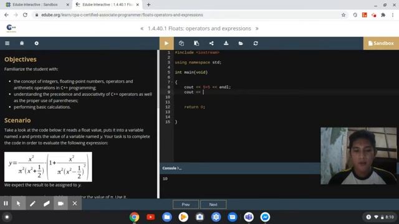
Task: Collapse code block with line 7 fold arrow
Action: (172, 82)
